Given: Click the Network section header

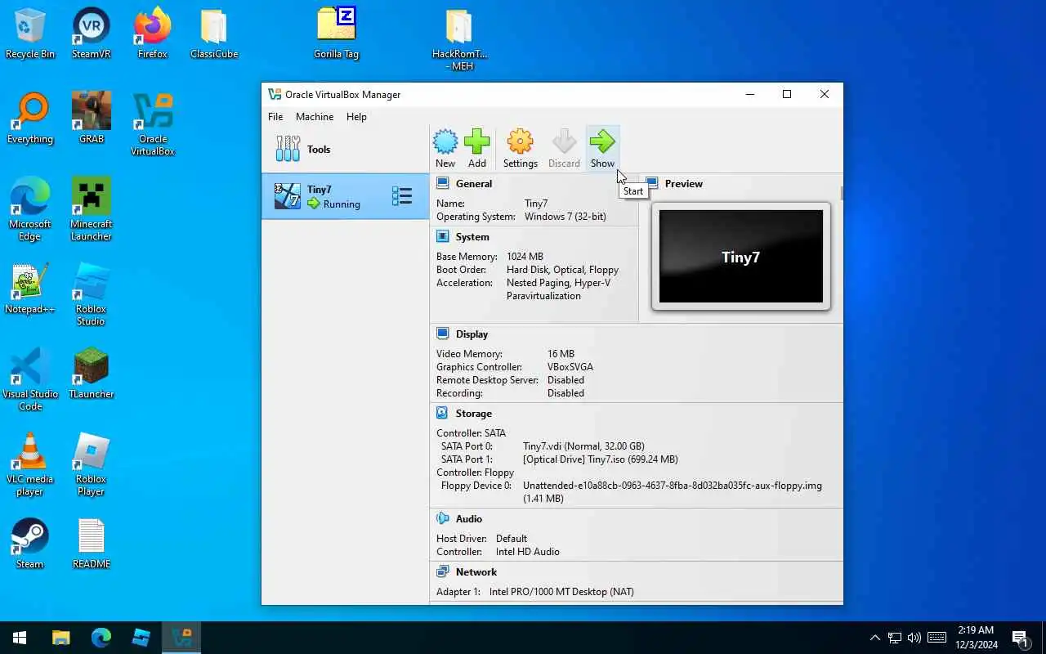Looking at the screenshot, I should [476, 572].
